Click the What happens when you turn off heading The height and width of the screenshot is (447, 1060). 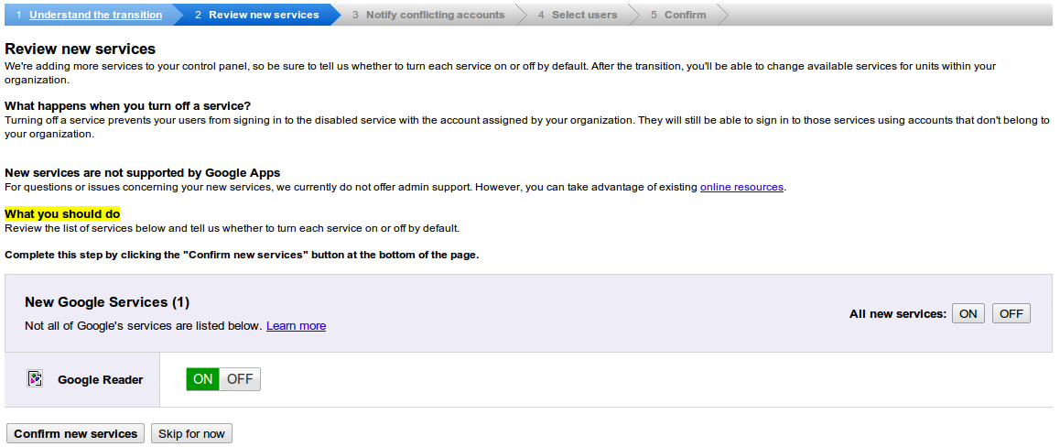127,106
